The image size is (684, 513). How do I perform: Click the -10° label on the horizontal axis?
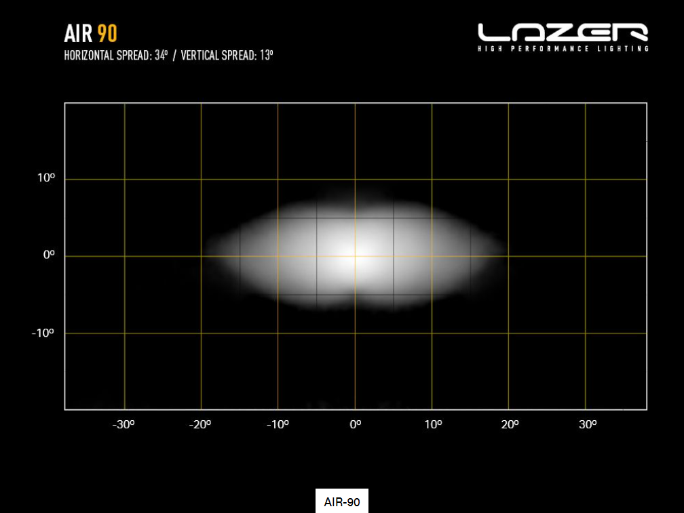tap(278, 424)
